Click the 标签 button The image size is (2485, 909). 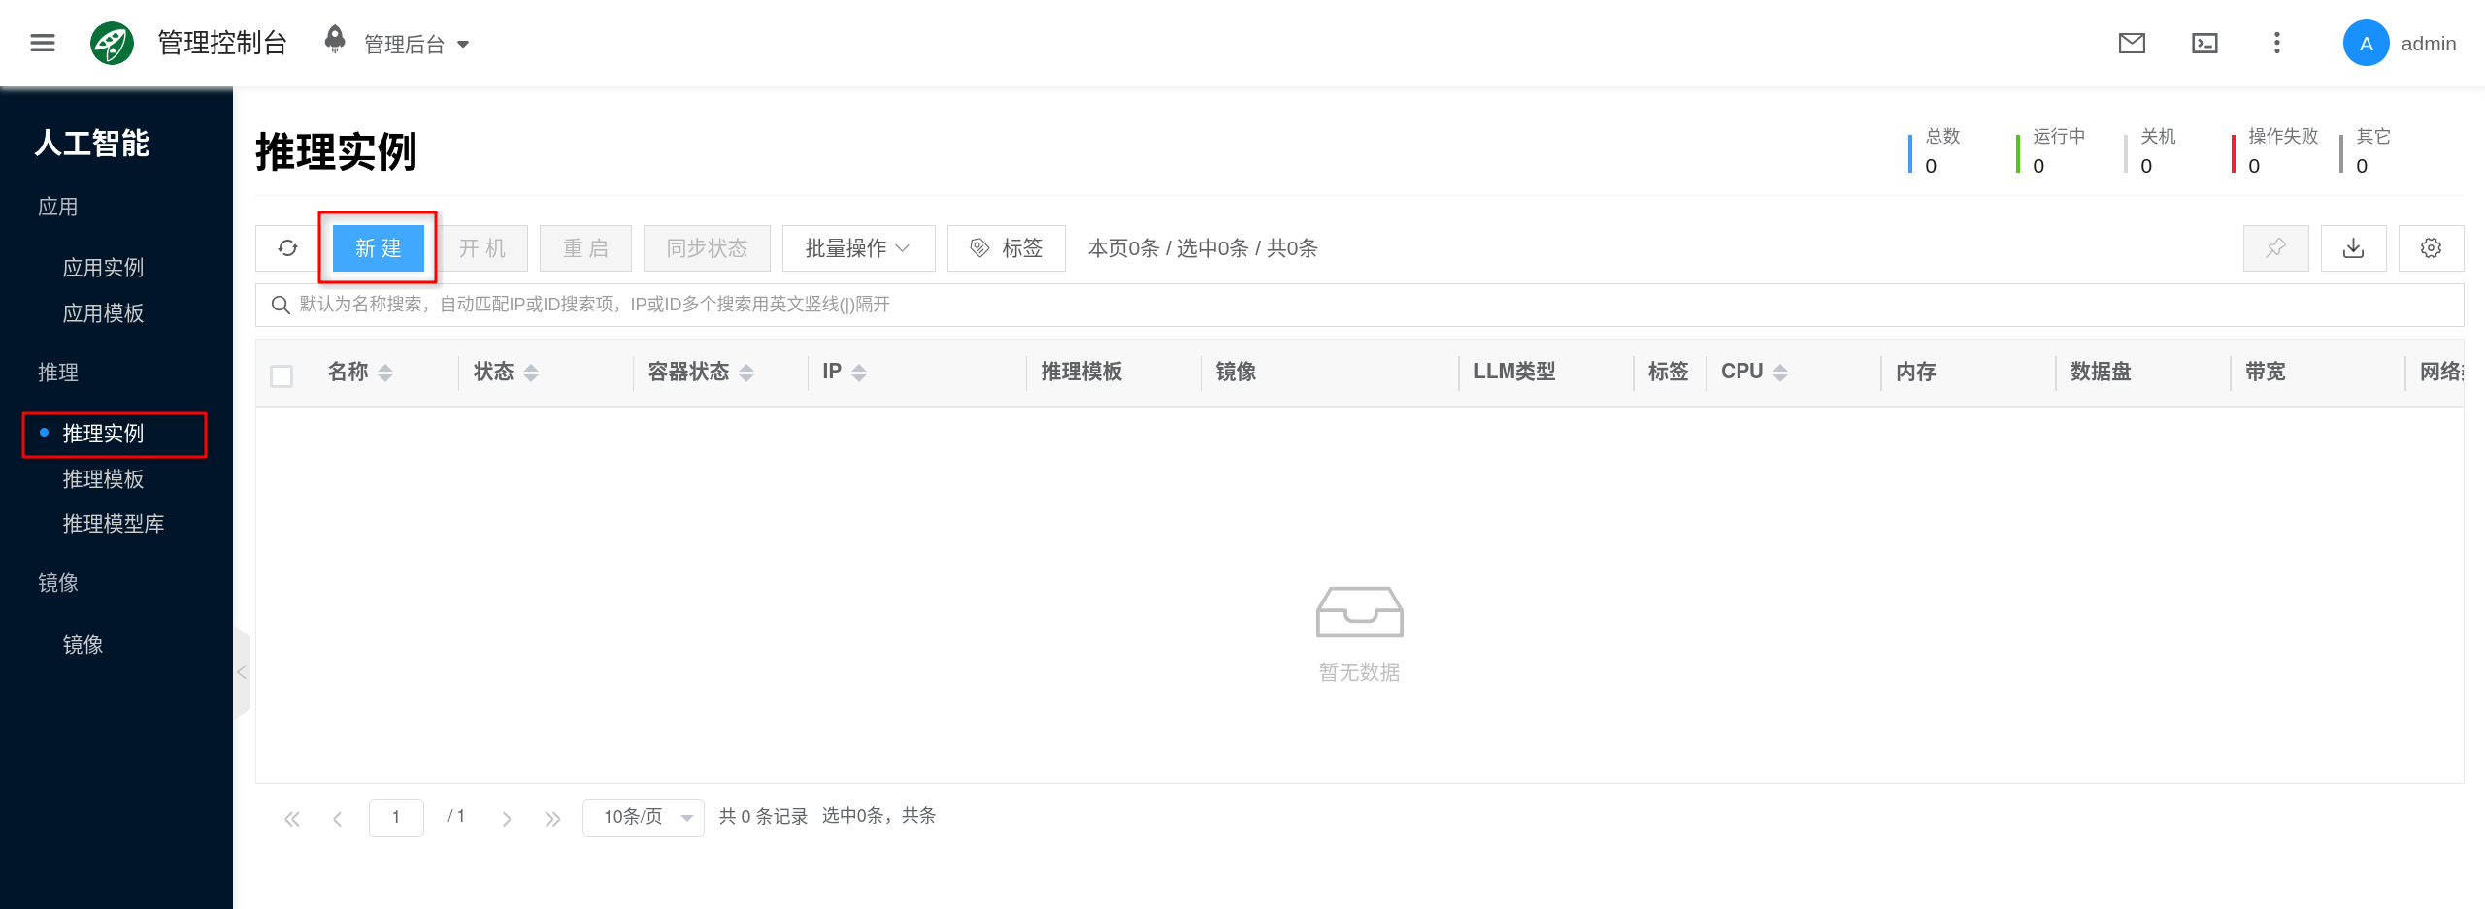[x=1007, y=248]
